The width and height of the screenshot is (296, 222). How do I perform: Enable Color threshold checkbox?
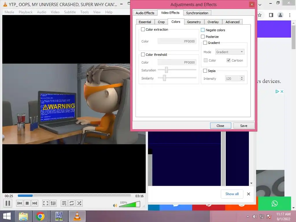coord(143,55)
